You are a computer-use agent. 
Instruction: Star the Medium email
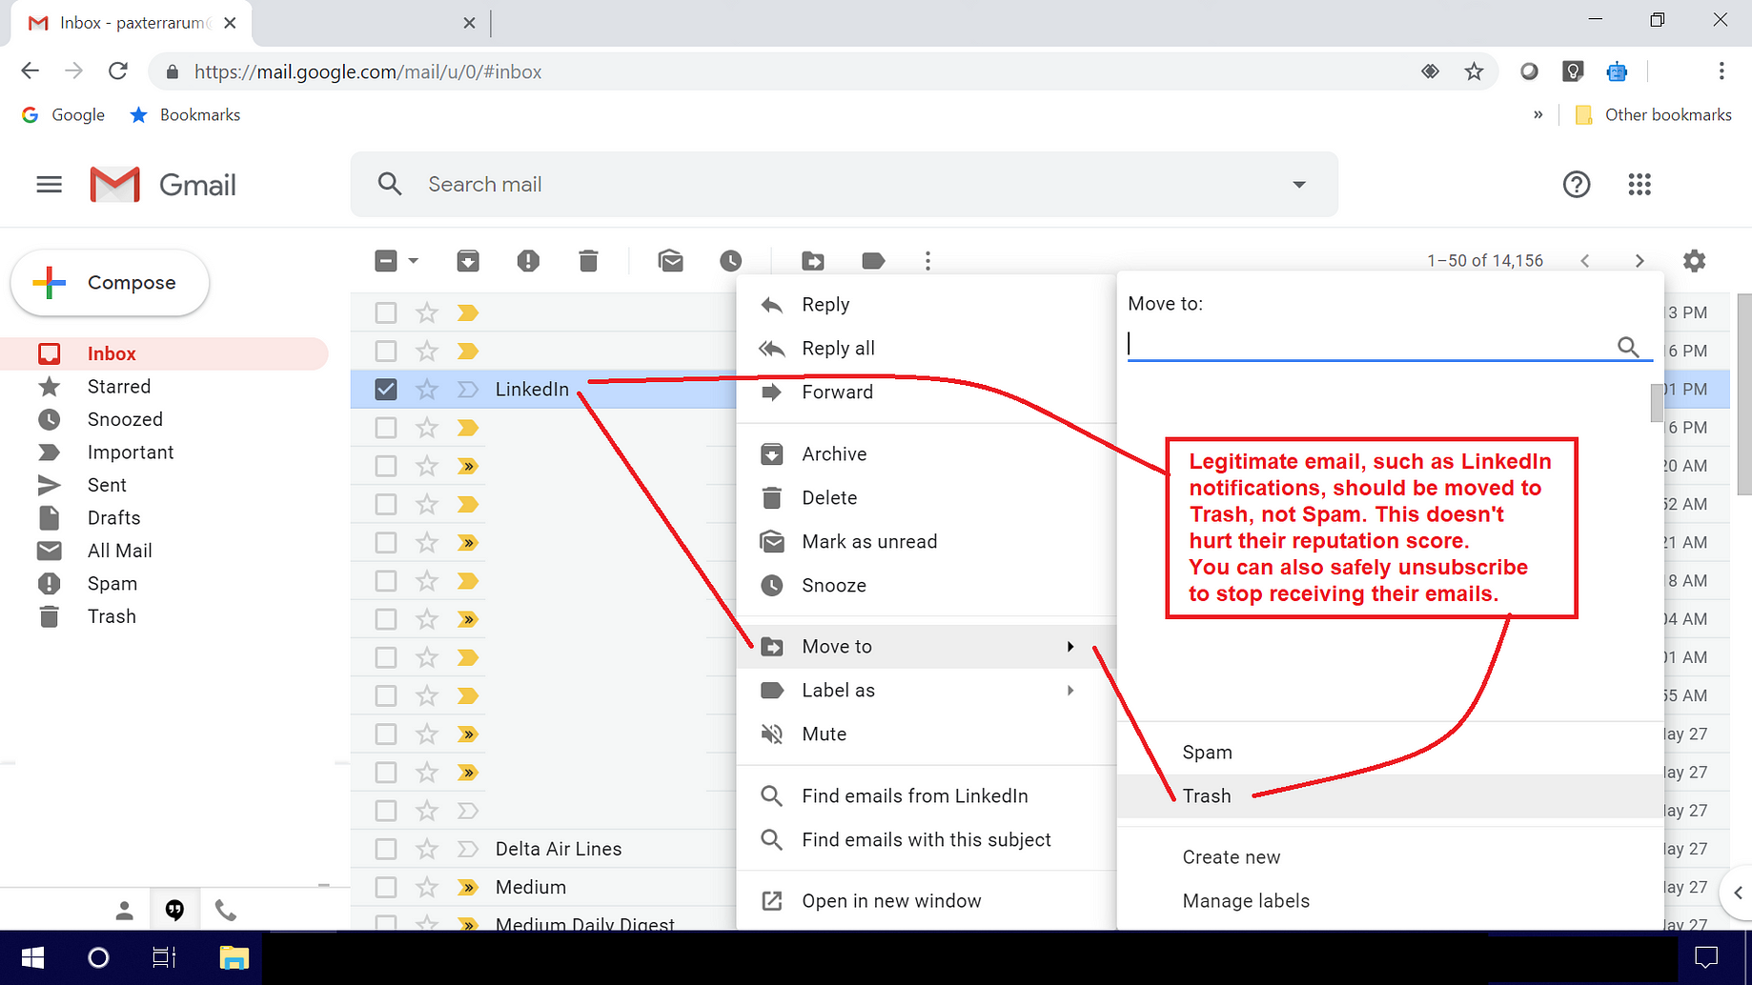tap(426, 887)
